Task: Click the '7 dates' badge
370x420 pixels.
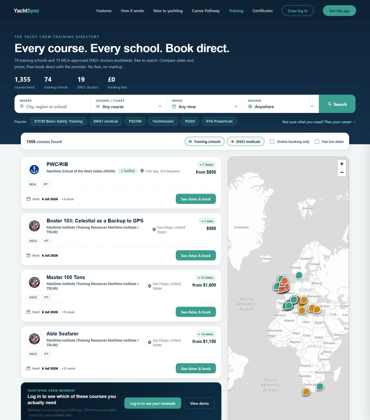Action: coord(206,164)
